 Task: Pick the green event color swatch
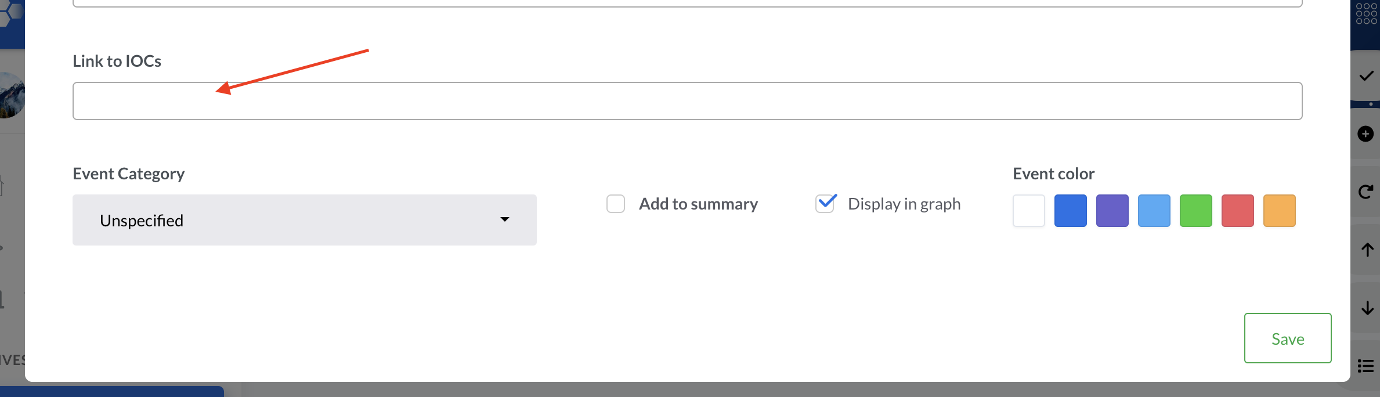pos(1195,210)
